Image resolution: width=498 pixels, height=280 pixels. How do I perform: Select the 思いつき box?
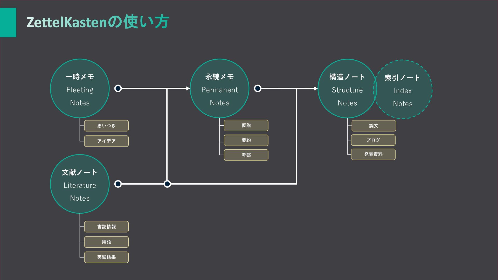[106, 126]
